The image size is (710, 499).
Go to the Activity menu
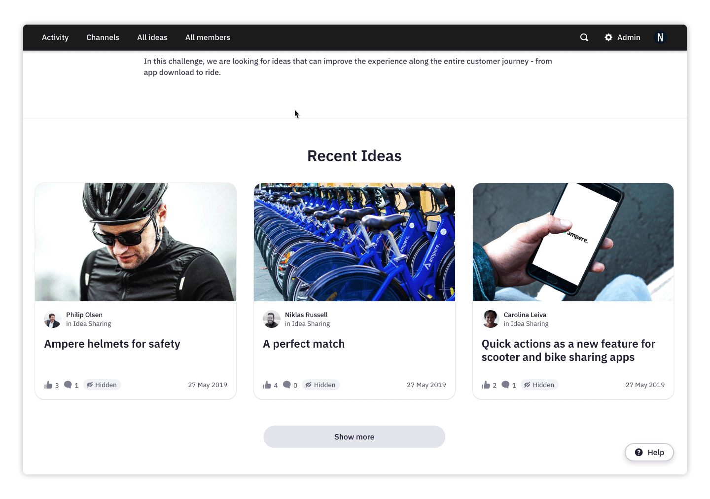point(55,37)
